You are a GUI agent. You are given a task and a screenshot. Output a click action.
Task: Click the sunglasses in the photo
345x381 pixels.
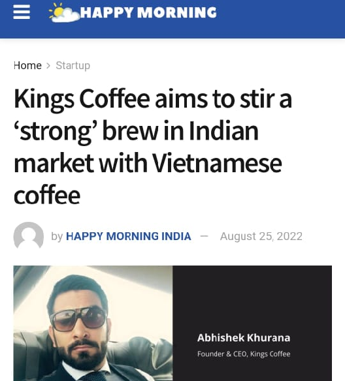coord(78,318)
